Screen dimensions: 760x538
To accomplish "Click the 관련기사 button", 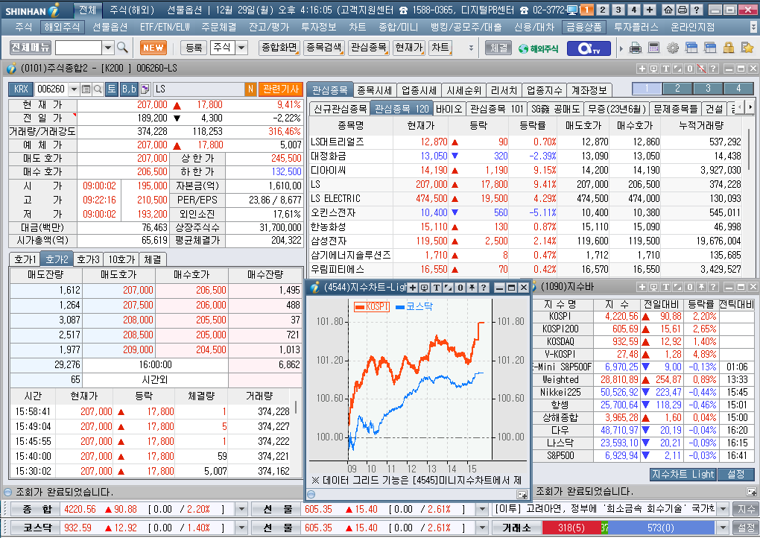I will [281, 89].
